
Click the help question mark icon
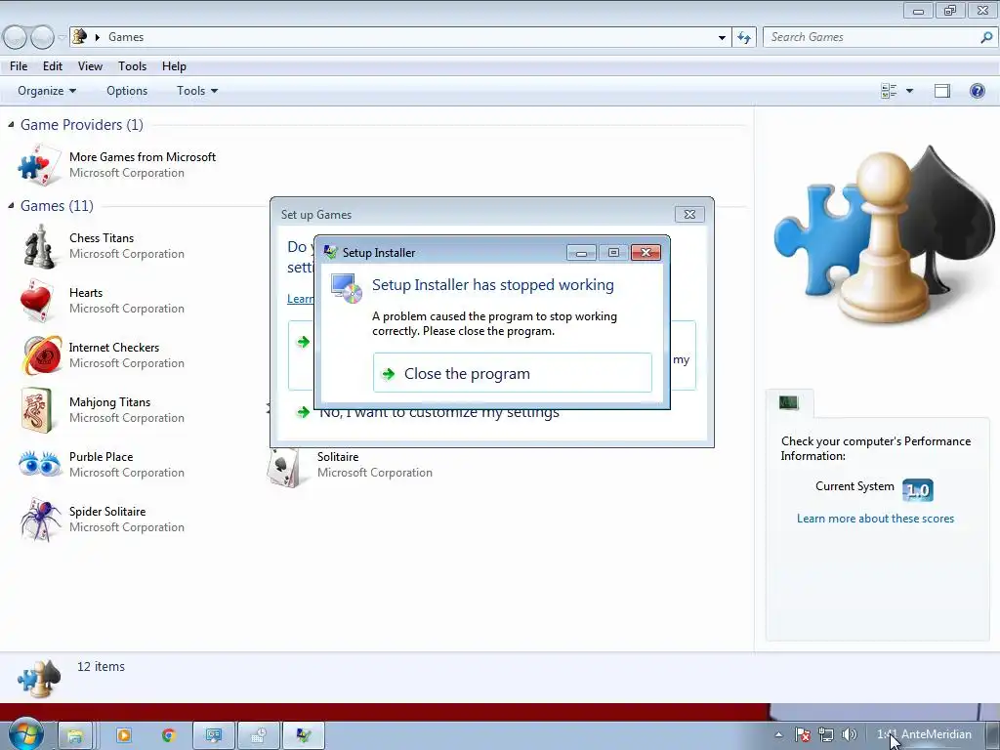click(977, 91)
